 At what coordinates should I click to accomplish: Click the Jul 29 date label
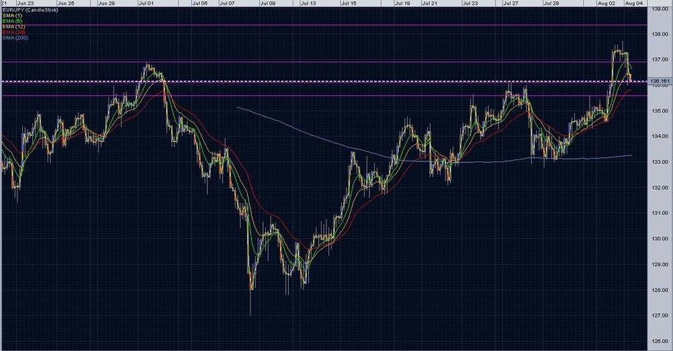pos(551,3)
